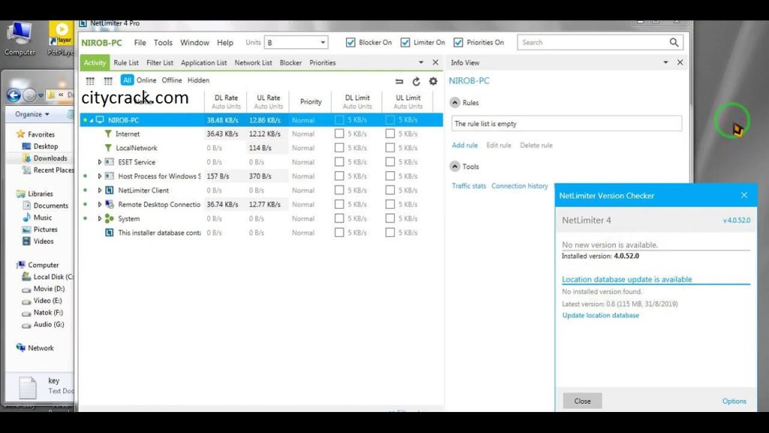The width and height of the screenshot is (769, 433).
Task: Click the LocalNetwork filter icon
Action: pos(108,148)
